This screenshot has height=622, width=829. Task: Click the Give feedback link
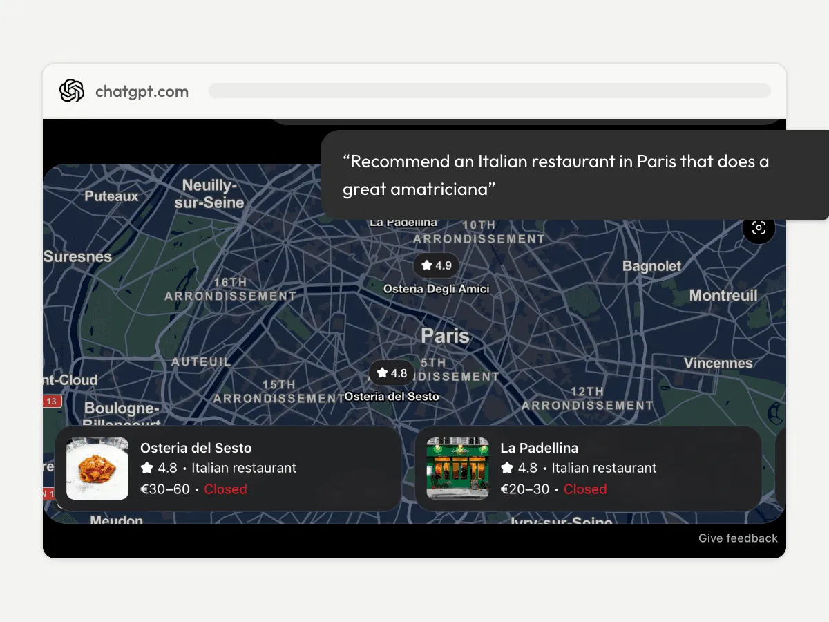pyautogui.click(x=738, y=538)
